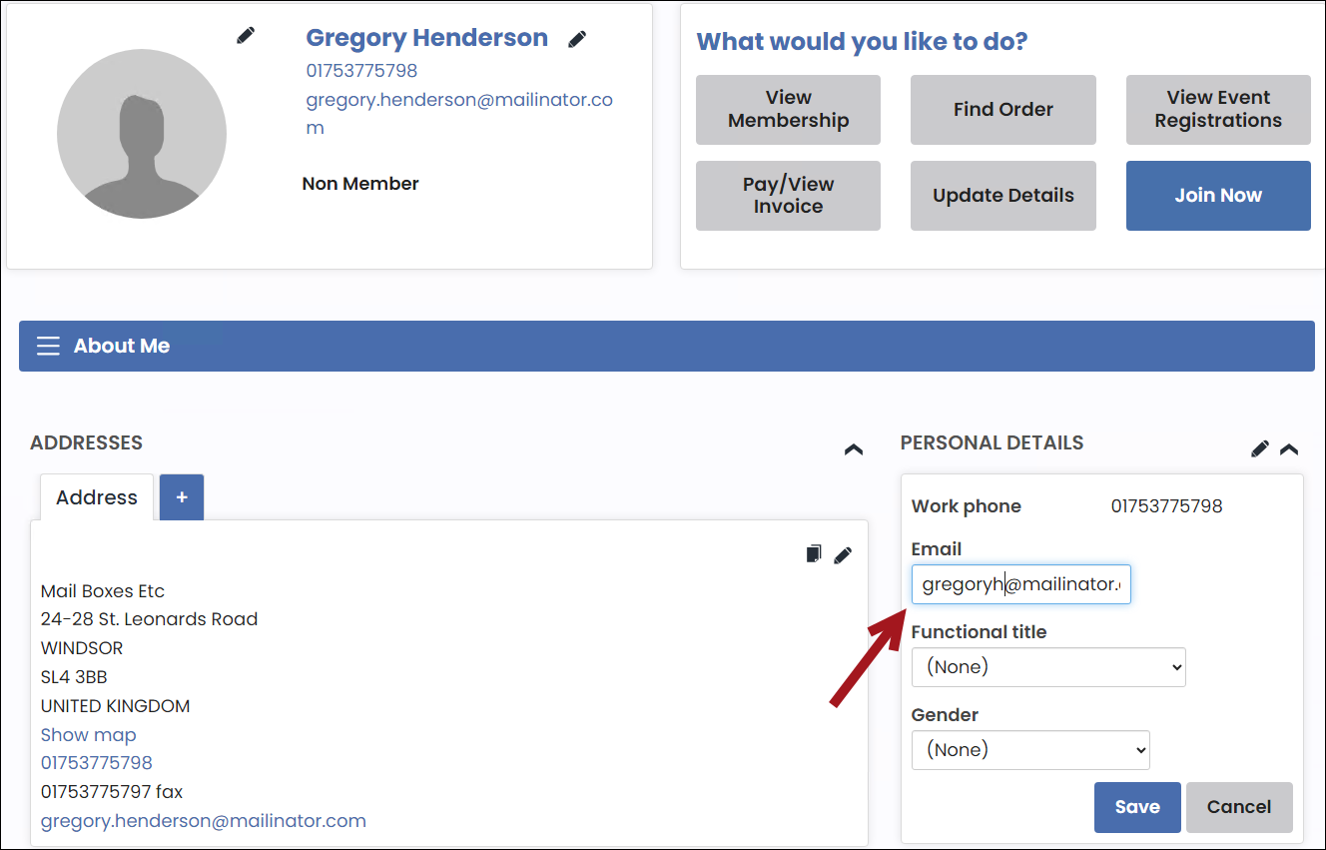Image resolution: width=1326 pixels, height=850 pixels.
Task: Click the Cancel button
Action: pos(1239,807)
